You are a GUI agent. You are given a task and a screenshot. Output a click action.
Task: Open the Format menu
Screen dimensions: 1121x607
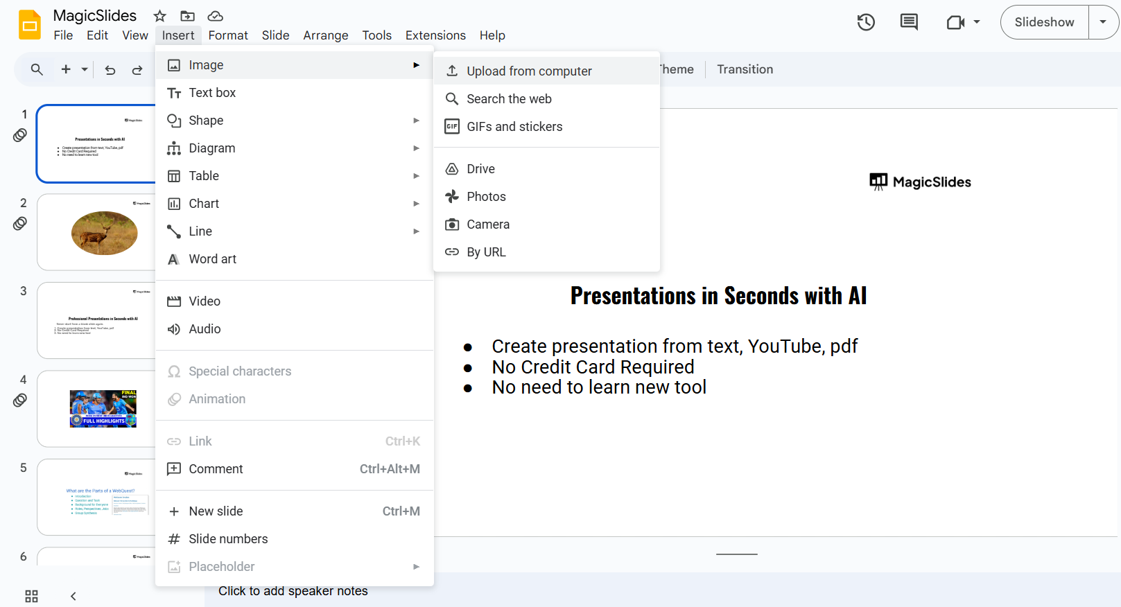coord(228,35)
